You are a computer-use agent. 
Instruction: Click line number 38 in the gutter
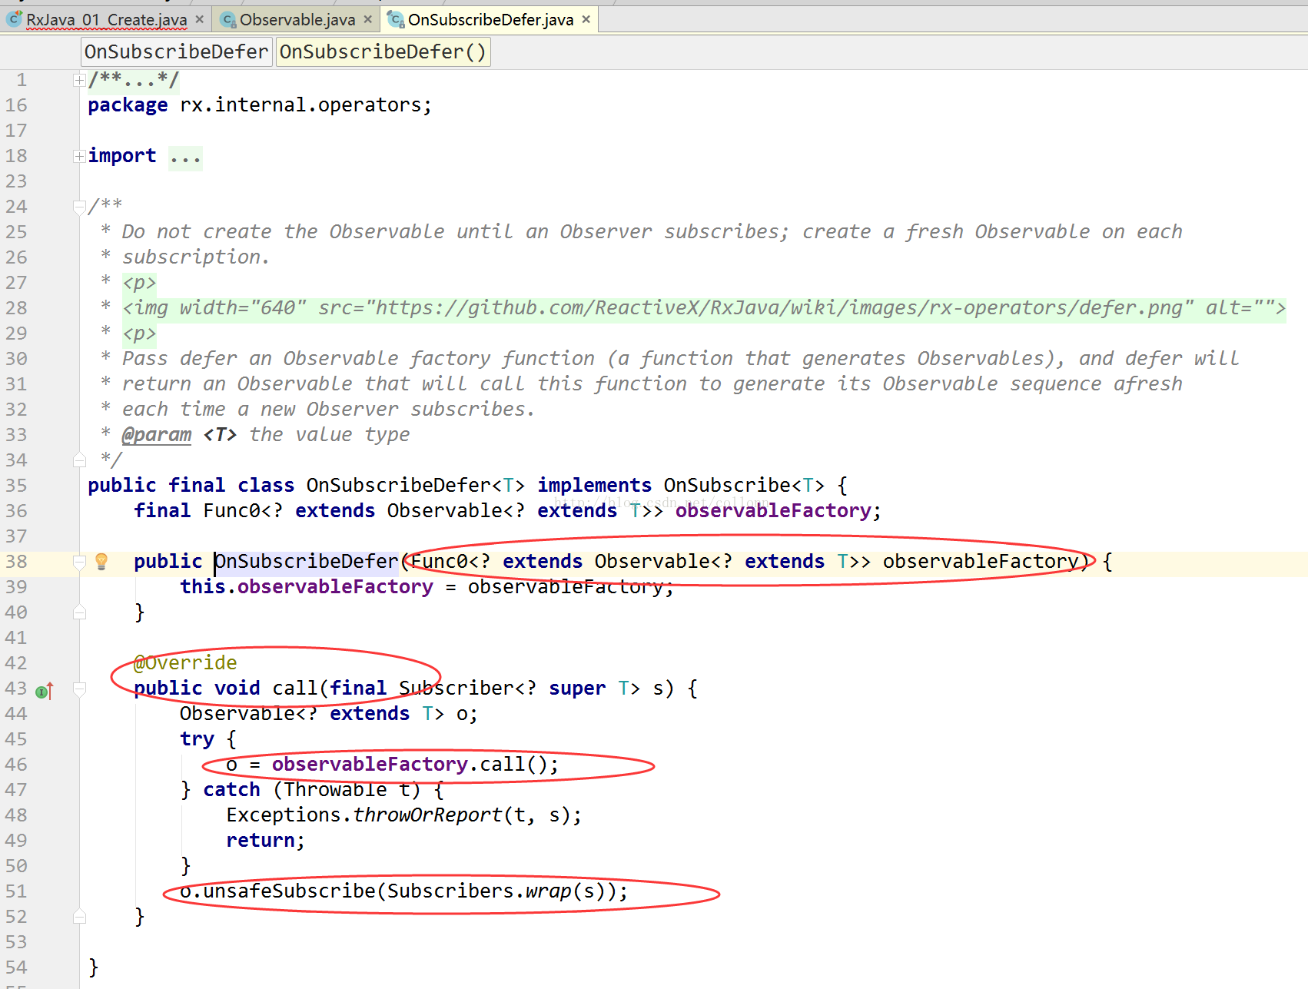pos(16,562)
